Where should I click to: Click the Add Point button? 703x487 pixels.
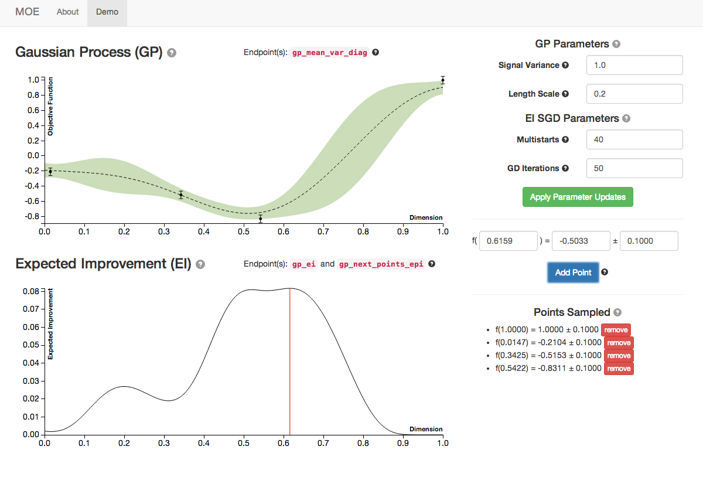coord(573,273)
